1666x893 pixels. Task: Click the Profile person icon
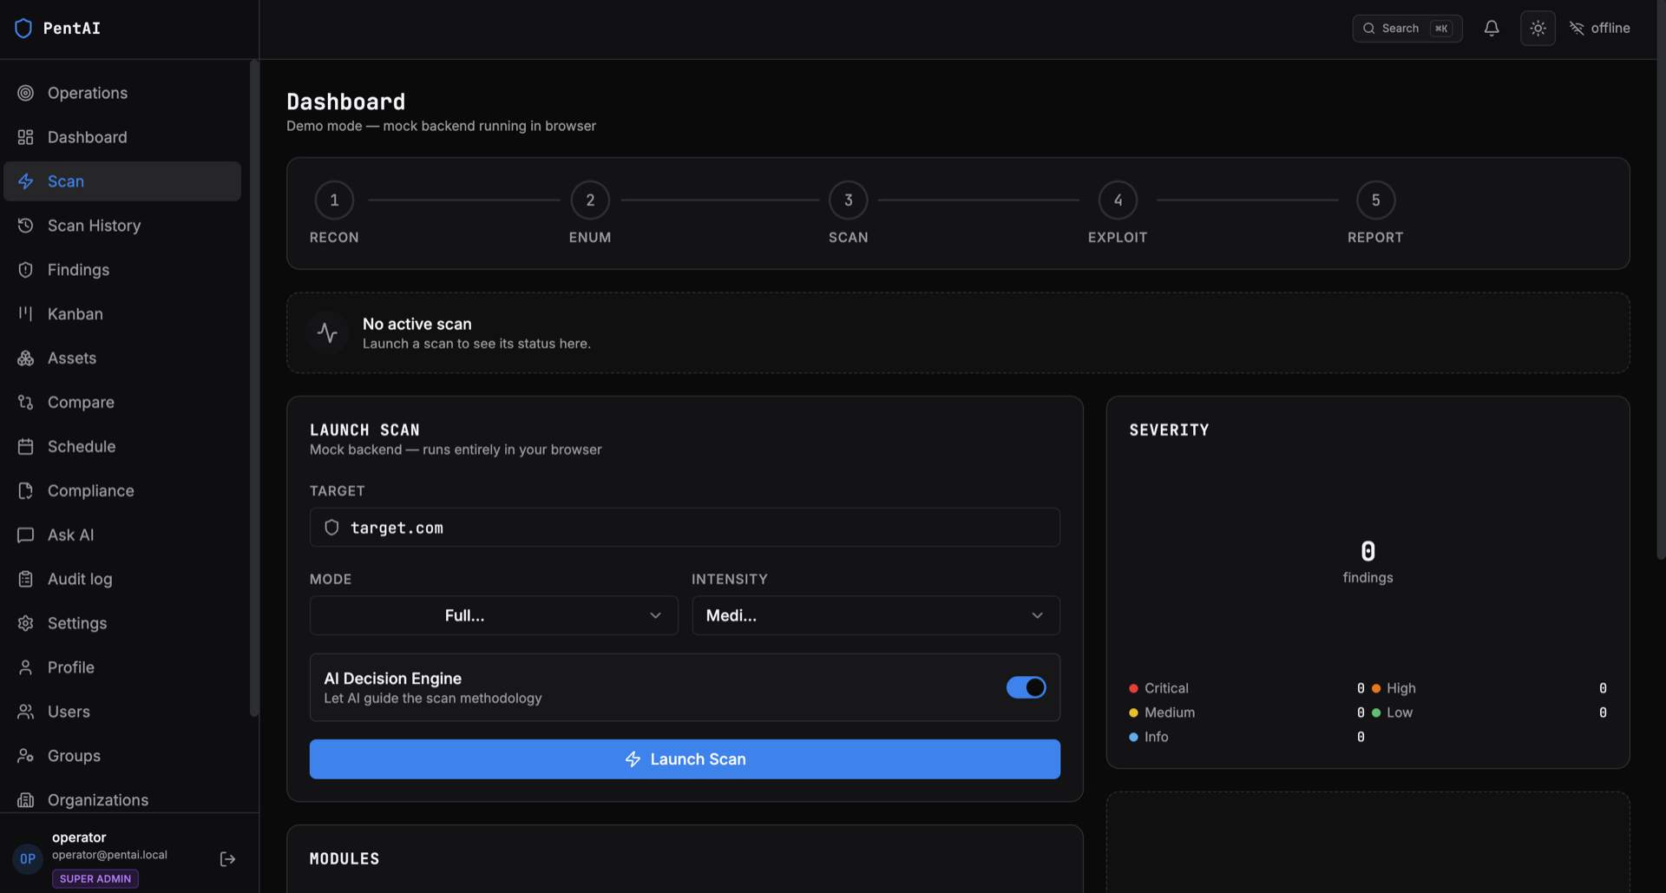[26, 667]
